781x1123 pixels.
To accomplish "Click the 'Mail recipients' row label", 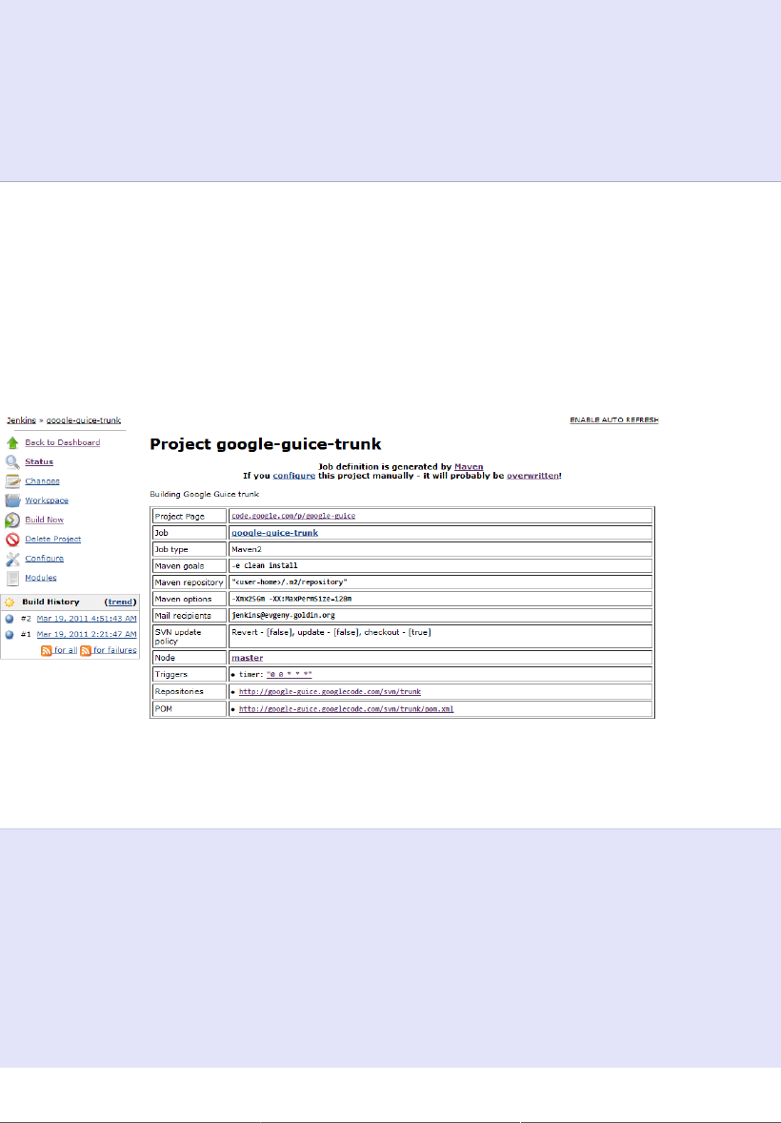I will pos(183,616).
